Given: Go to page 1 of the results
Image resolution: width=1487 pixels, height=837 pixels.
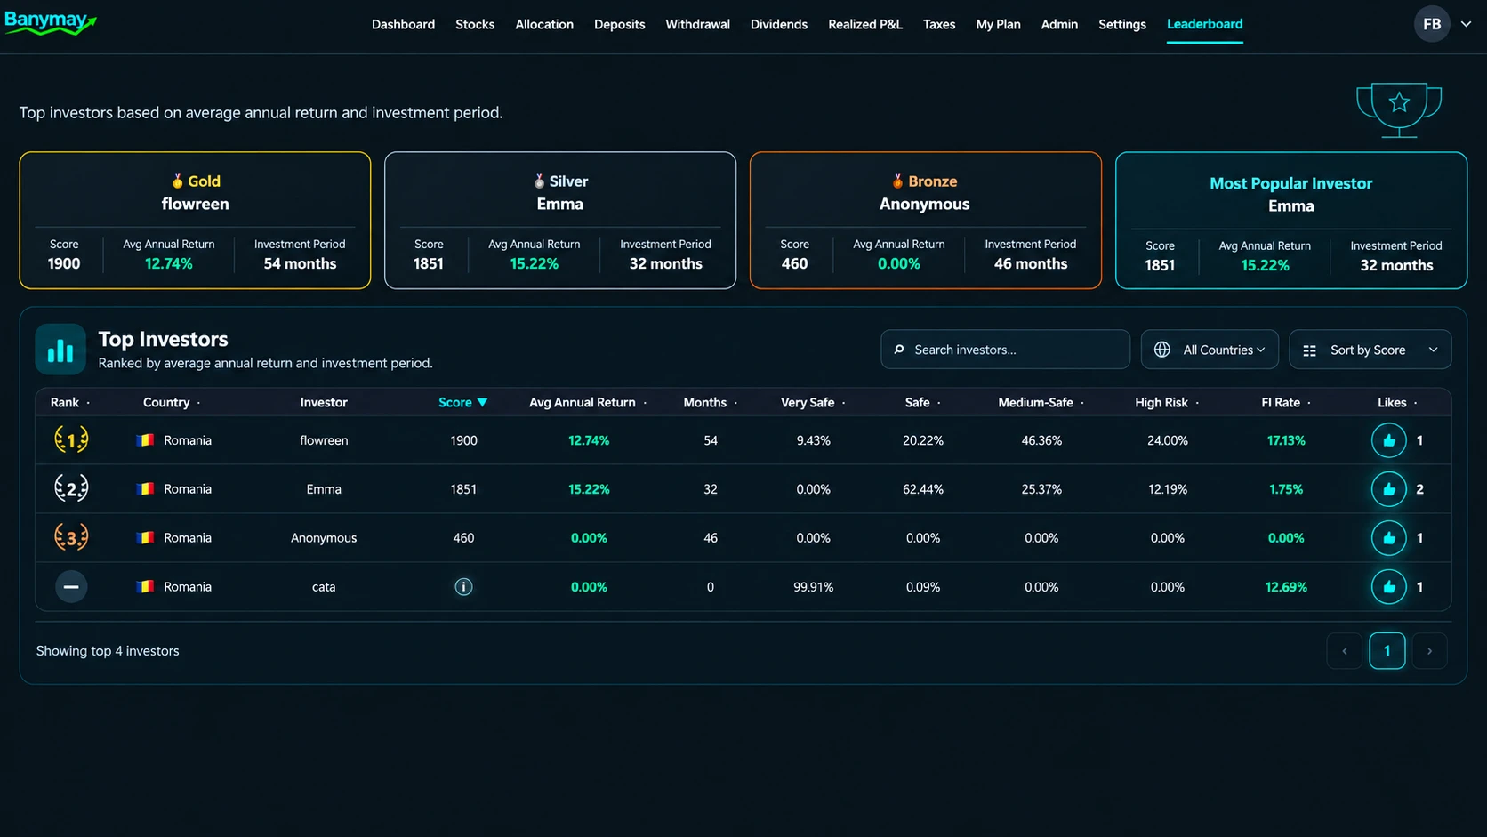Looking at the screenshot, I should [x=1387, y=651].
